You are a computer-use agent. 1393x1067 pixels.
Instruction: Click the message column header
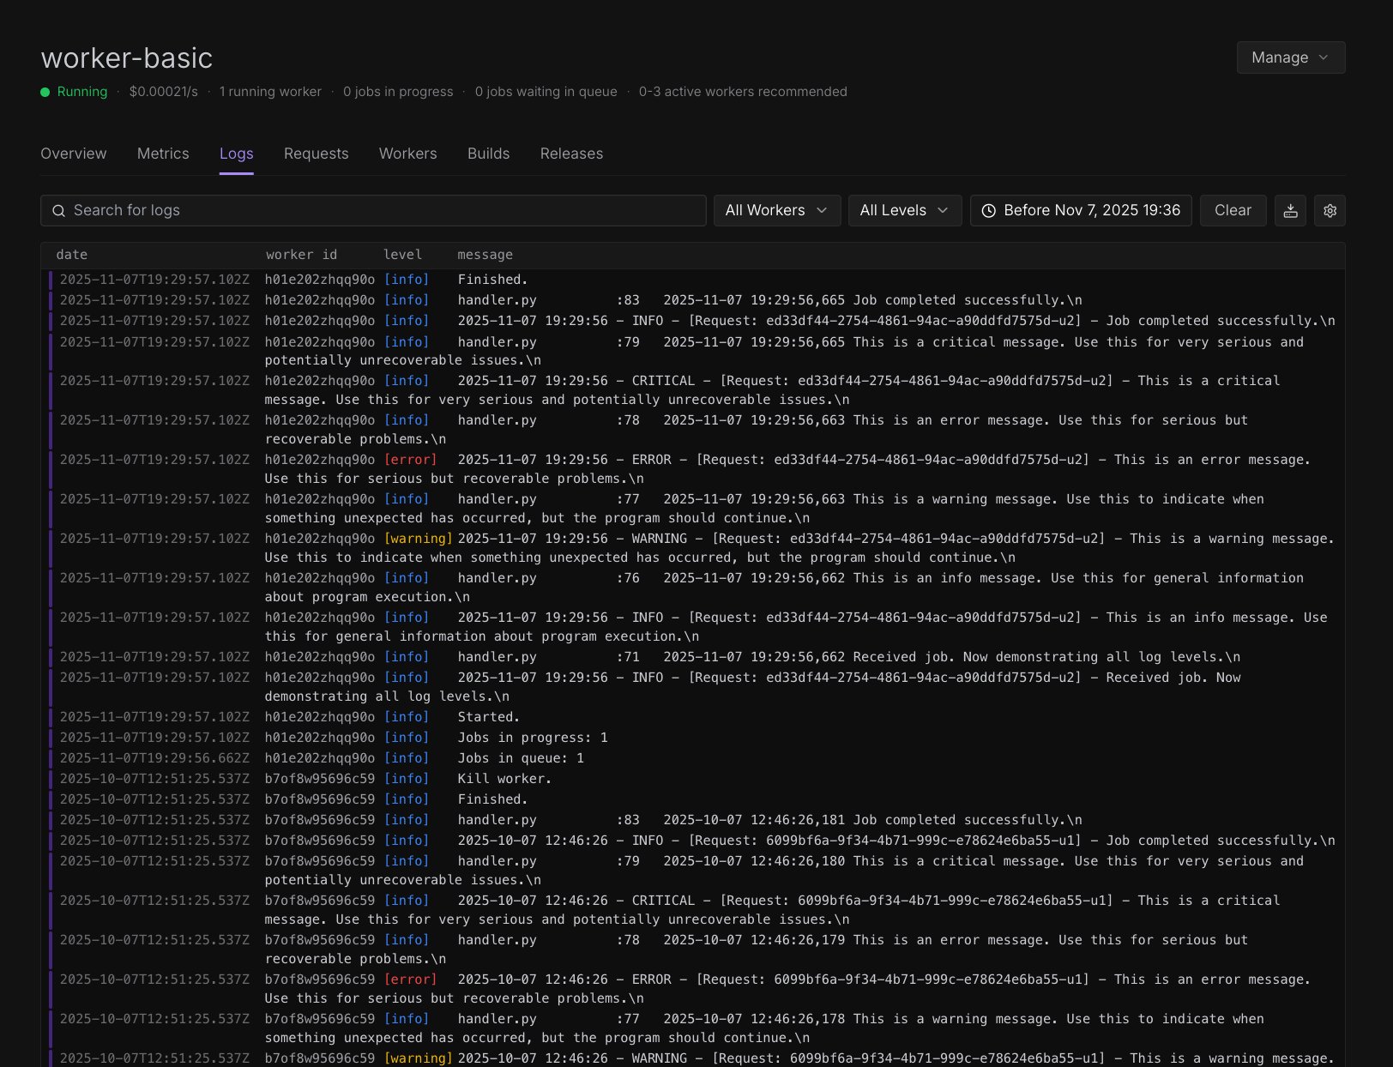point(485,255)
